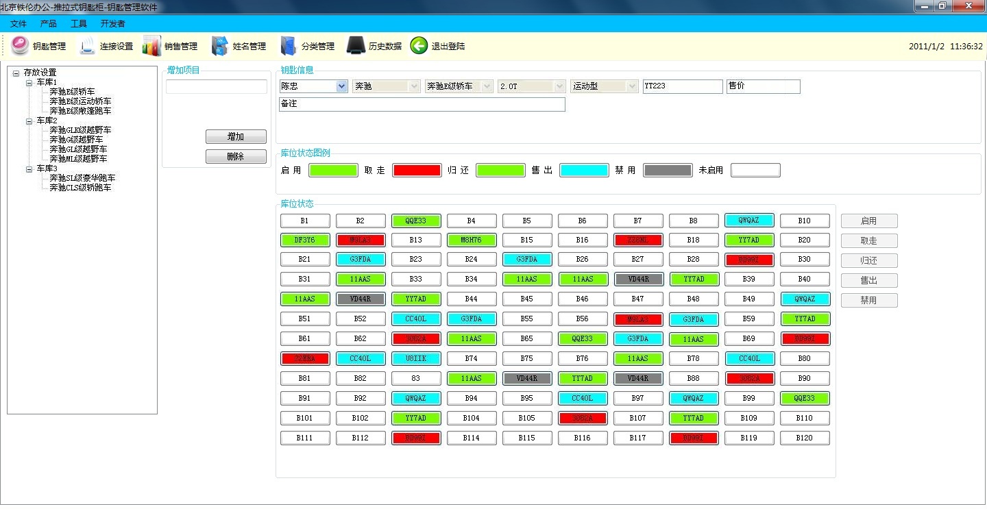This screenshot has height=511, width=987.
Task: Open the 奔驰 brand dropdown
Action: pos(415,86)
